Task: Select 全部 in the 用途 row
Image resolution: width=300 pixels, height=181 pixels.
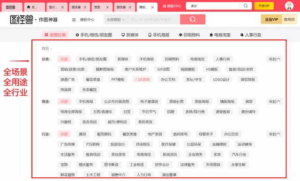Action: (64, 101)
